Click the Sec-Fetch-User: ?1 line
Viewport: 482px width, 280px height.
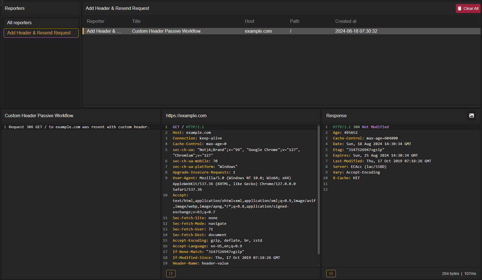(193, 229)
